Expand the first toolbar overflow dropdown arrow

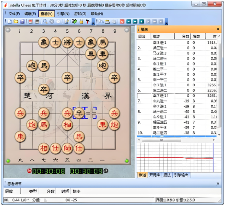93,23
